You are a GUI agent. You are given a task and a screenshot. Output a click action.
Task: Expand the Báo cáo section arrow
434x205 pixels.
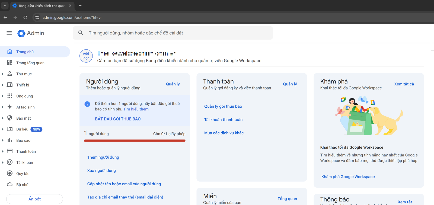[3, 140]
